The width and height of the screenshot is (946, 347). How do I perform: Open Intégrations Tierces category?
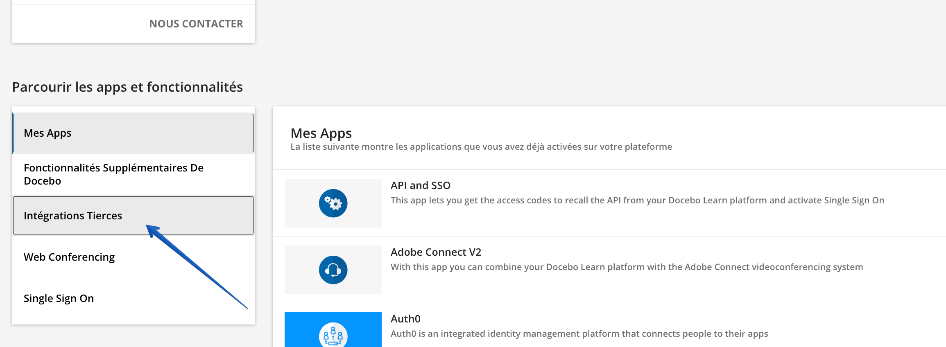[133, 215]
